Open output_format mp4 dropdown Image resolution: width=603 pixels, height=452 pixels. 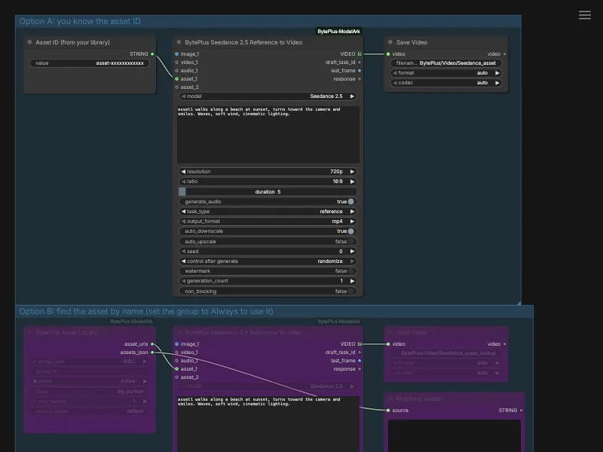pos(268,221)
